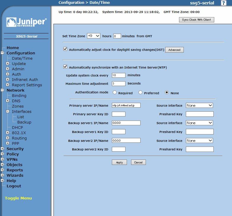Expand the Help menu node
Image resolution: width=232 pixels, height=216 pixels.
click(2, 180)
